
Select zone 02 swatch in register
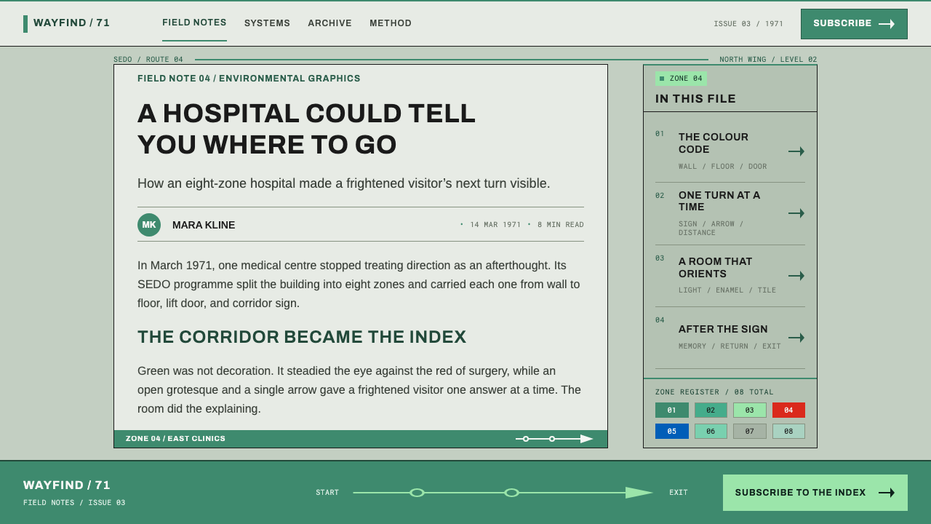coord(711,410)
